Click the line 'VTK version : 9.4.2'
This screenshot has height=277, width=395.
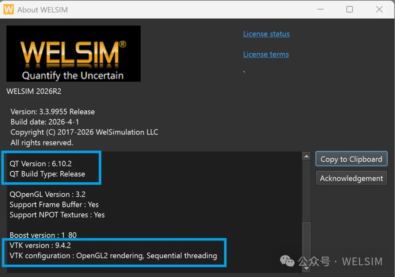click(x=40, y=245)
